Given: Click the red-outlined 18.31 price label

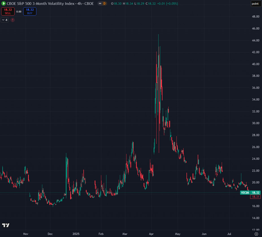Looking at the screenshot, I should (255, 197).
